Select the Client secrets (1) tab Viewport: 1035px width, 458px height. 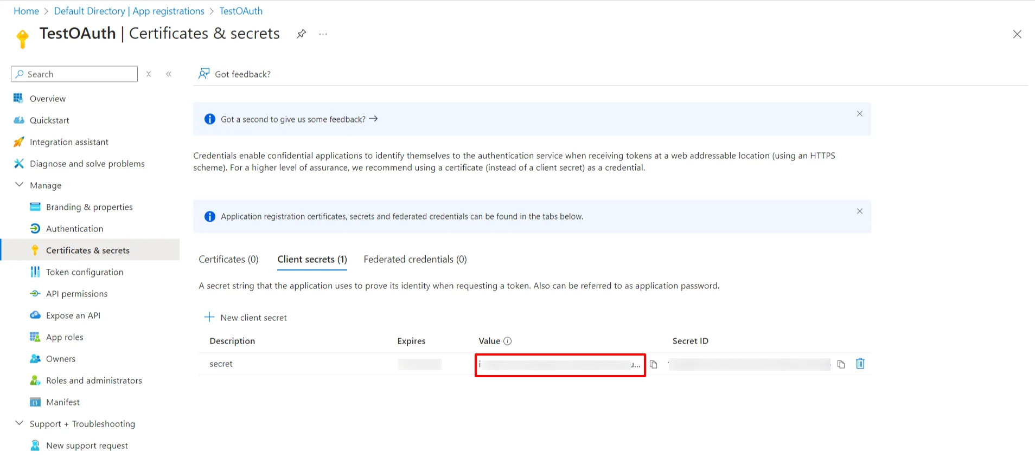pyautogui.click(x=312, y=260)
